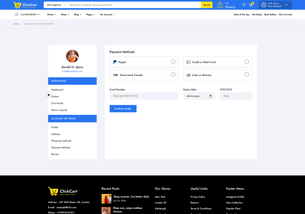
Task: Open the shopping cart icon
Action: pyautogui.click(x=250, y=5)
